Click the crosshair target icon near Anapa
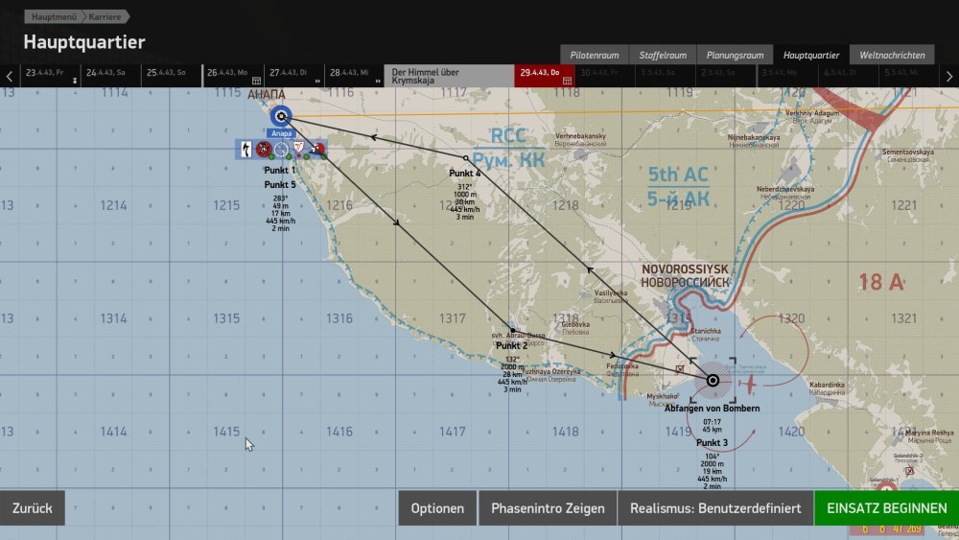Screen dimensions: 959x540 280,149
